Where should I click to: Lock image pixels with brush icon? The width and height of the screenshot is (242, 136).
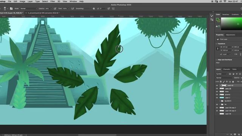pyautogui.click(x=224, y=82)
